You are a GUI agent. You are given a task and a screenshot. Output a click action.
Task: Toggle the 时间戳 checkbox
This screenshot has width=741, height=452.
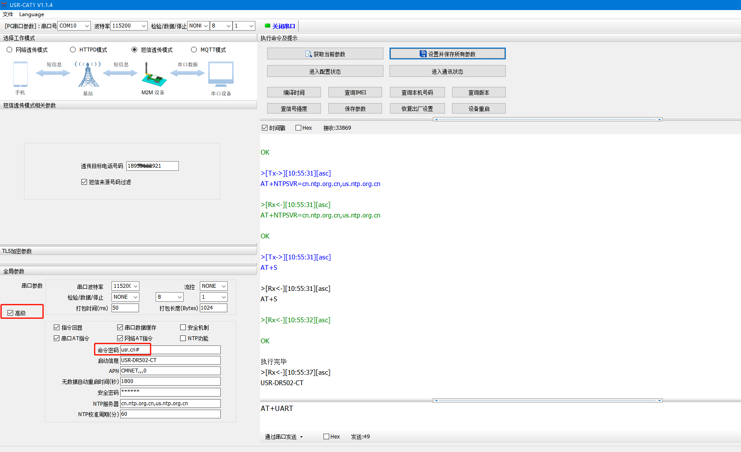264,128
